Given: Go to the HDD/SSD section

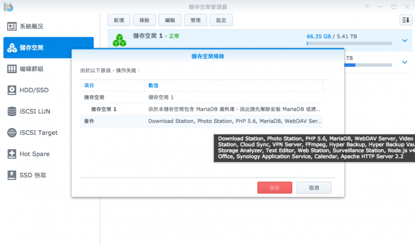Looking at the screenshot, I should tap(37, 91).
